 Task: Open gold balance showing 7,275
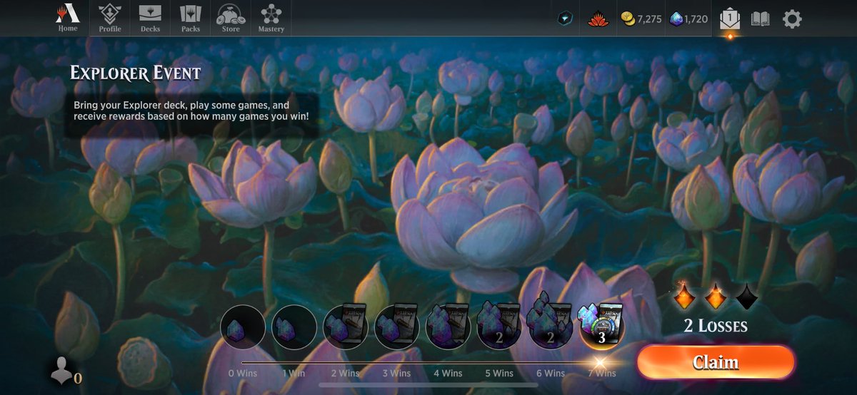tap(641, 19)
